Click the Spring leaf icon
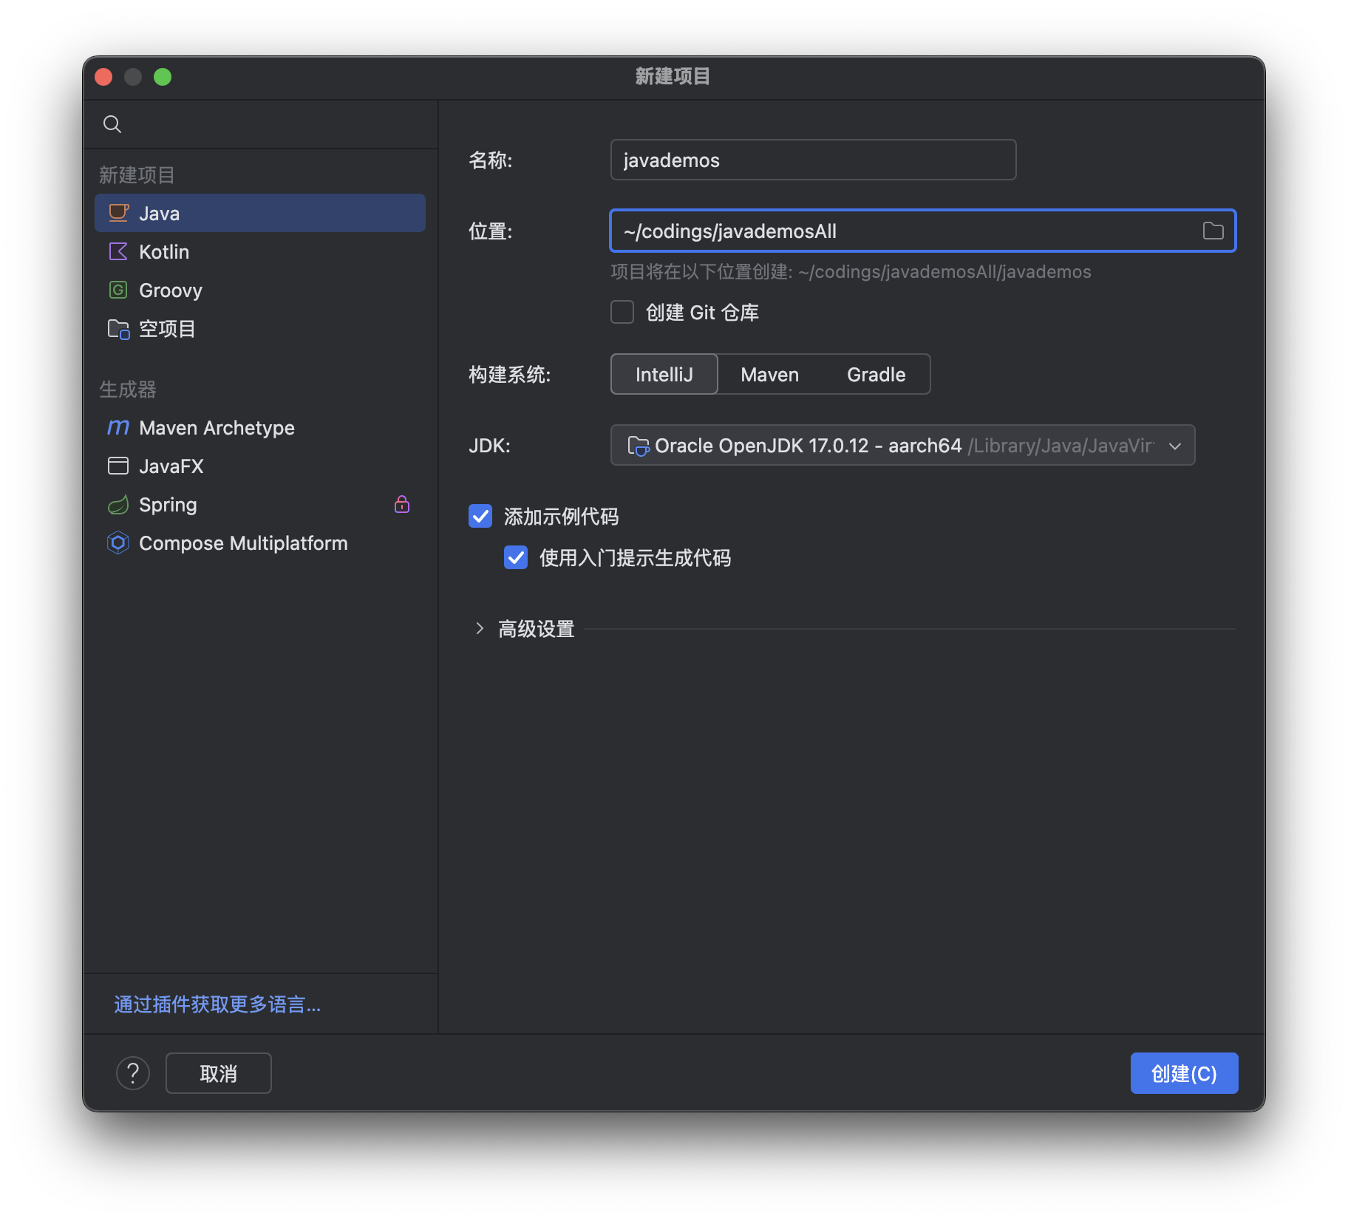Viewport: 1348px width, 1221px height. coord(118,504)
